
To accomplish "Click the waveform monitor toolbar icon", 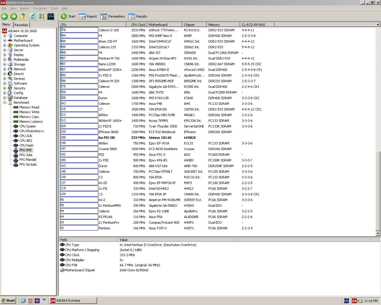I will (51, 16).
